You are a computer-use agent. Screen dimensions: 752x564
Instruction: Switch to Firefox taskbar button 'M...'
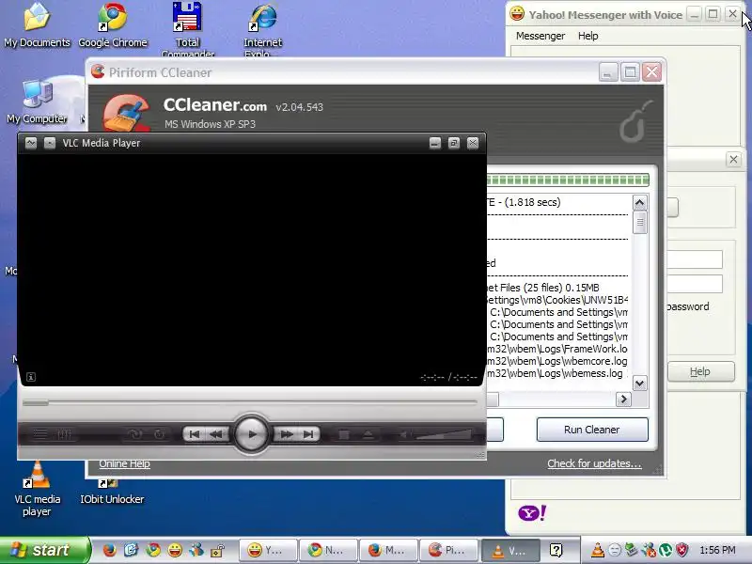coord(388,550)
